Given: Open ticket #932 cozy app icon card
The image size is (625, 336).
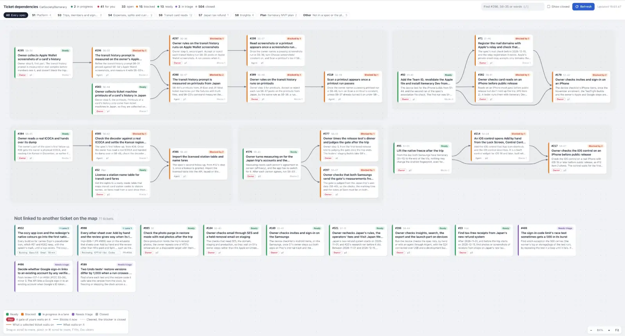Looking at the screenshot, I should tap(43, 240).
